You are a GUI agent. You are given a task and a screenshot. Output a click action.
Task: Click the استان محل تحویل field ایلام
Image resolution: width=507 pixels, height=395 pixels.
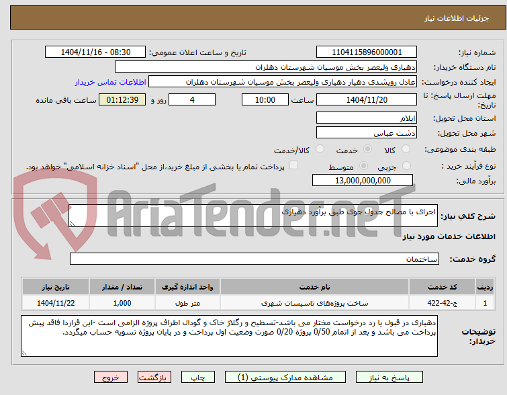367,118
